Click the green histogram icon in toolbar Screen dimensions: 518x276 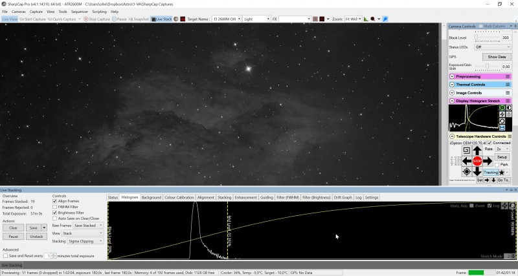pyautogui.click(x=366, y=19)
